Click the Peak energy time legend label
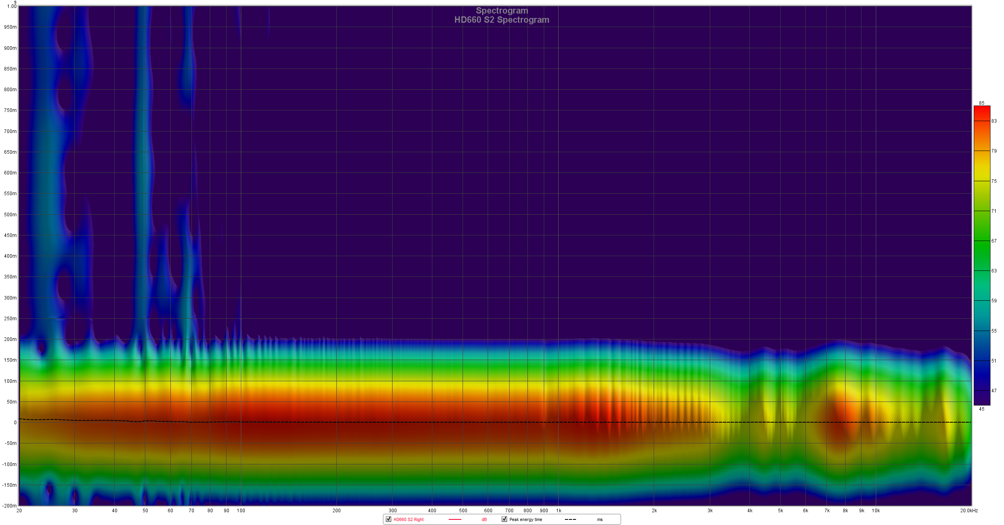This screenshot has height=525, width=1004. (525, 519)
